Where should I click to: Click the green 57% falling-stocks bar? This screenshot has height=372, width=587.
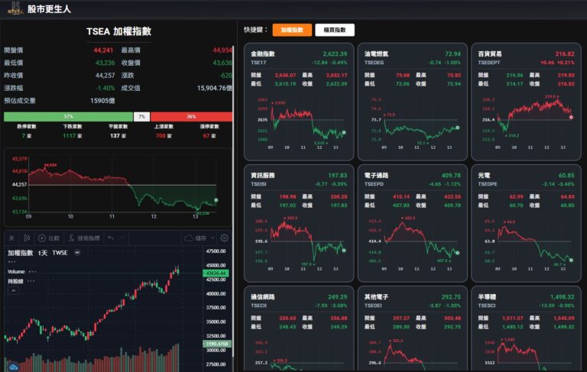click(68, 117)
